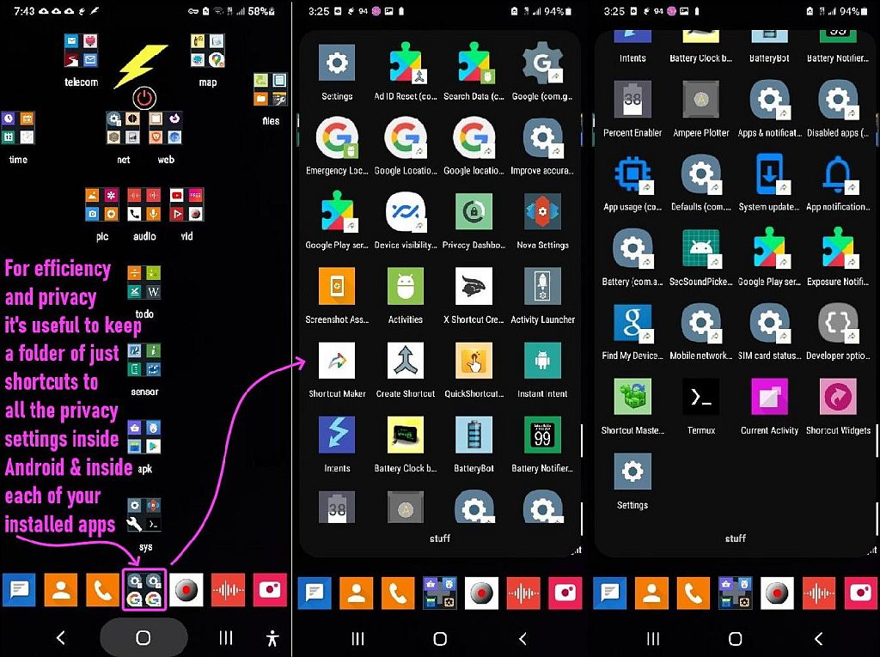The image size is (880, 657).
Task: Open Developer optio.. shortcut
Action: [x=838, y=323]
